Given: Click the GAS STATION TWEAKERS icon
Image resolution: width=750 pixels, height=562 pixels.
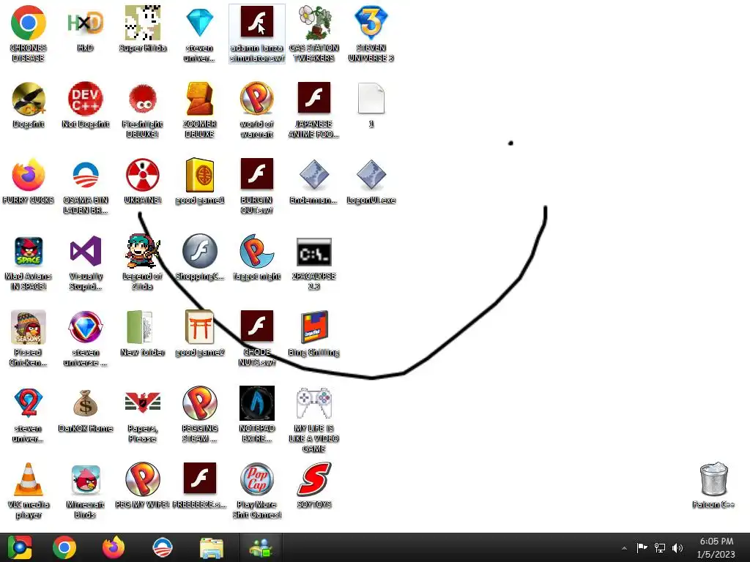Looking at the screenshot, I should tap(313, 23).
